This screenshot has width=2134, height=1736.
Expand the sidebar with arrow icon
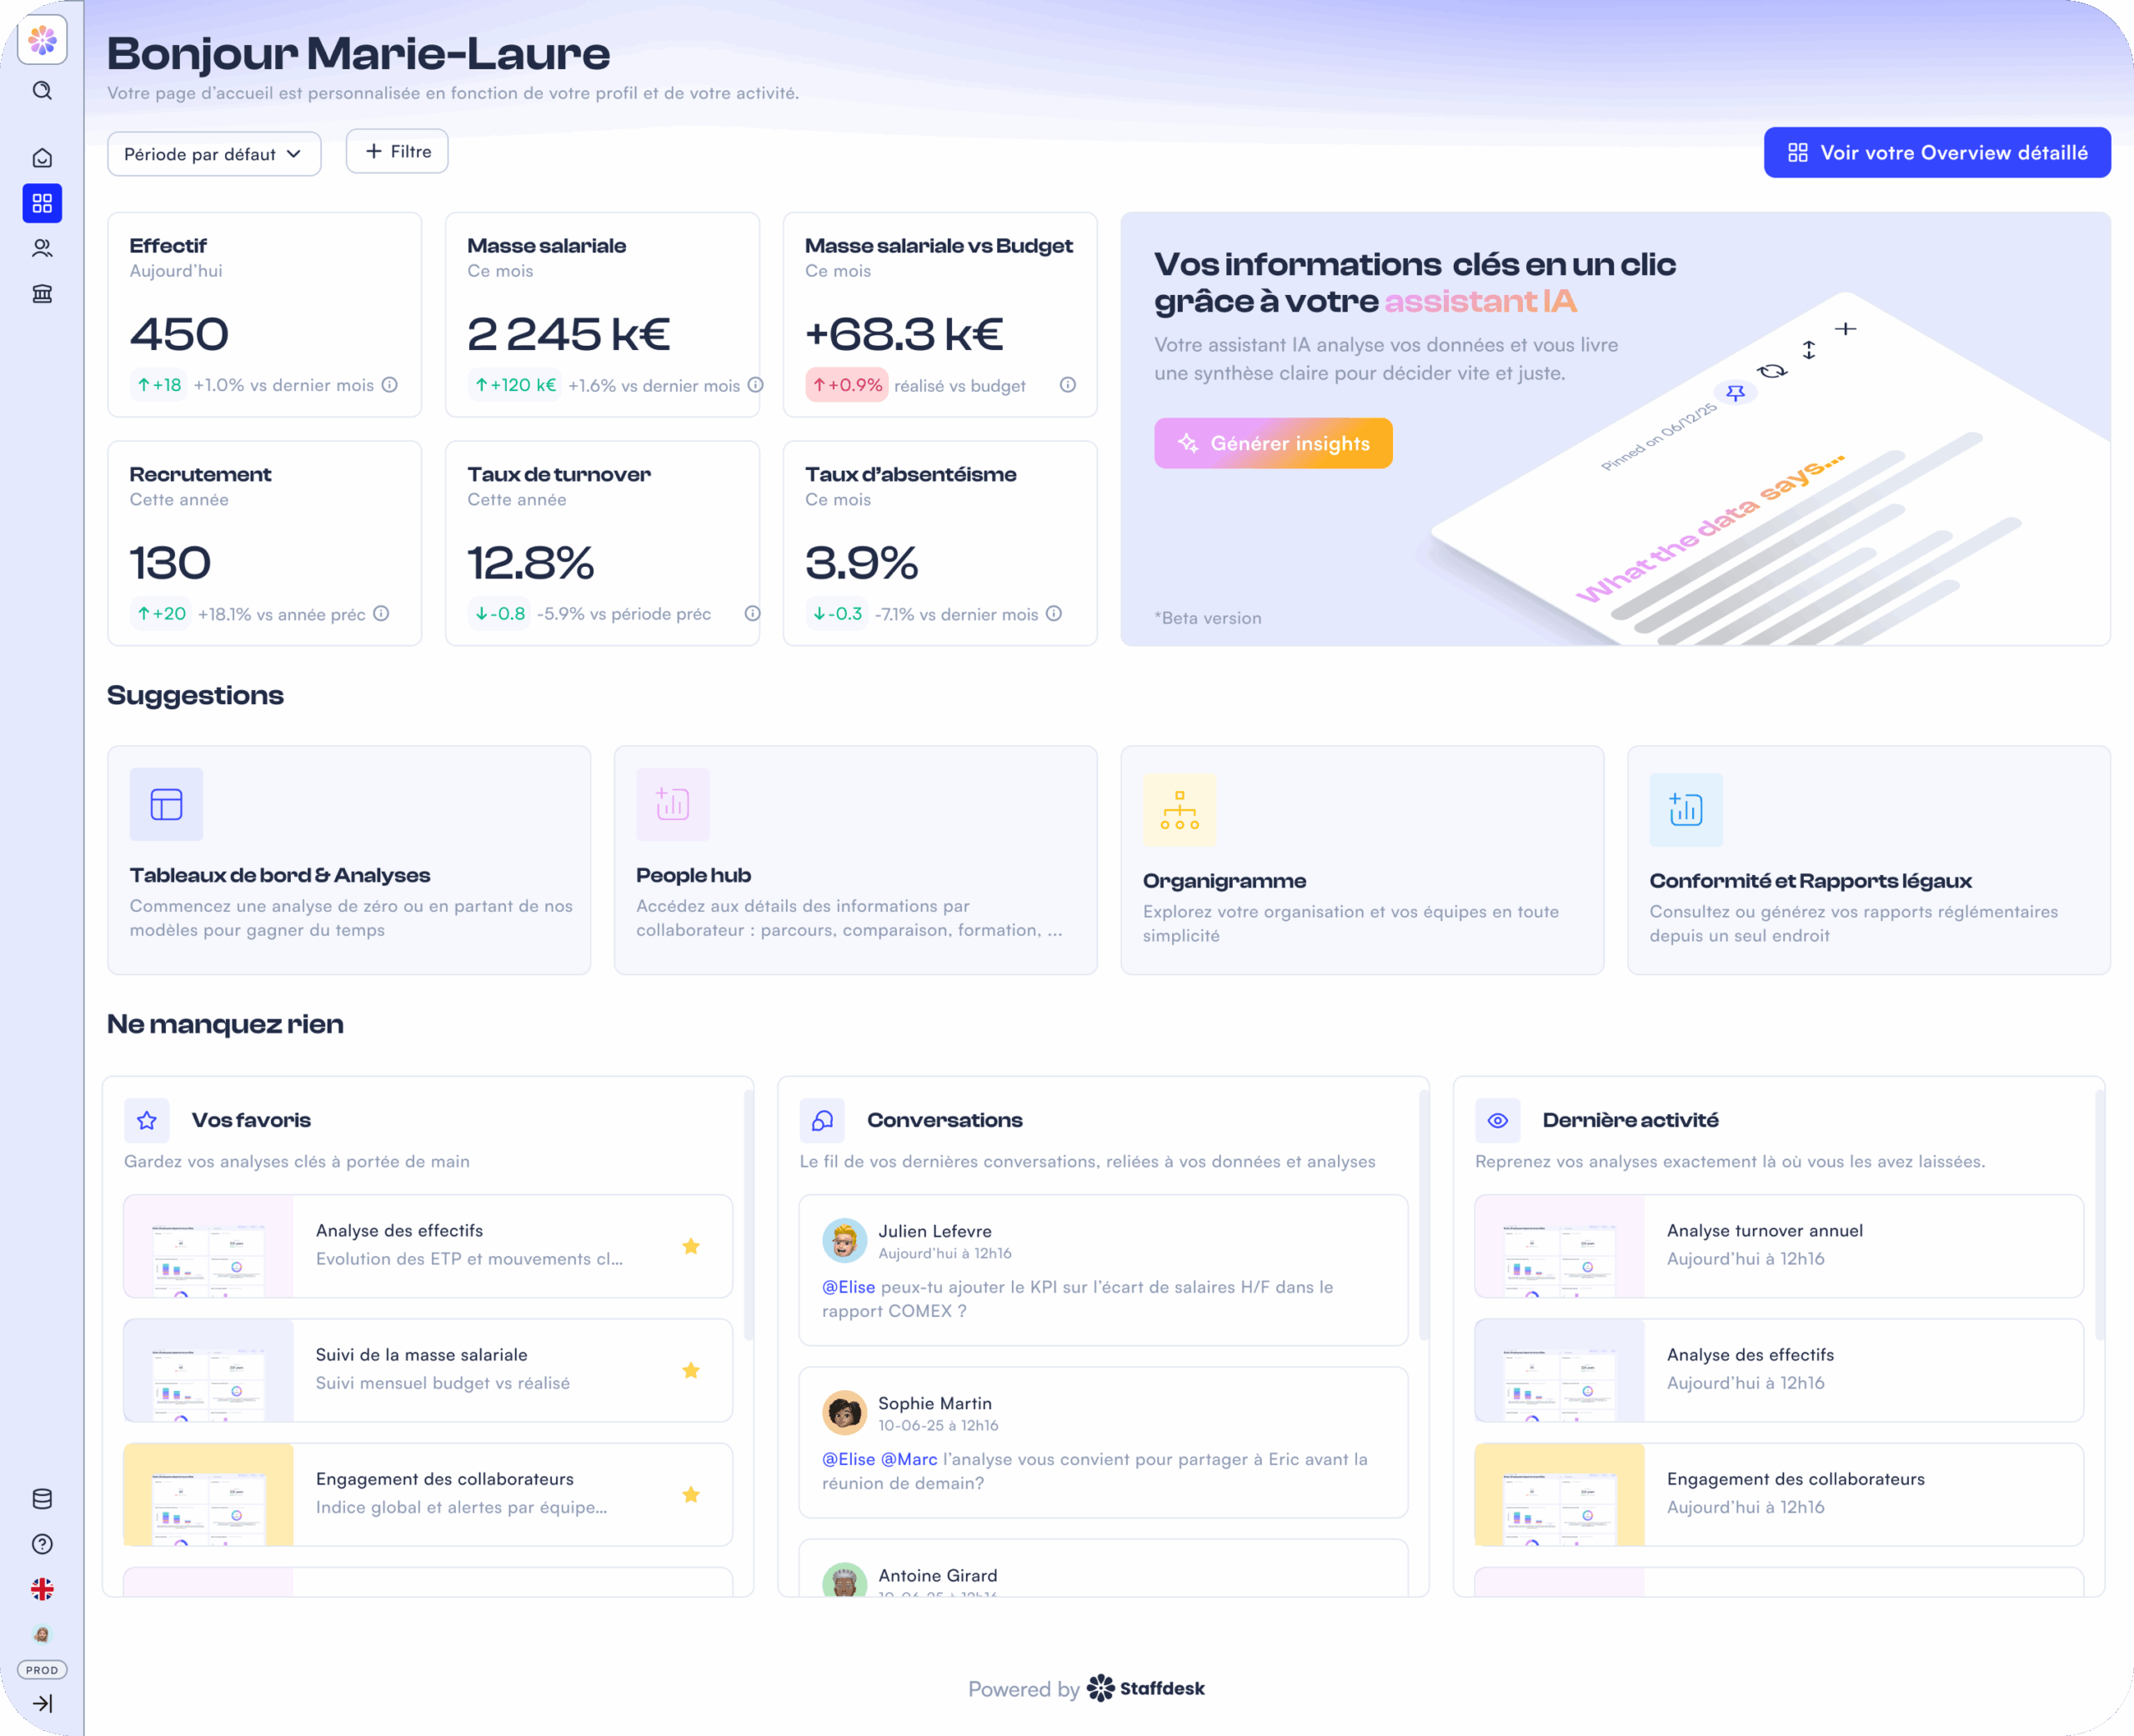[x=42, y=1704]
